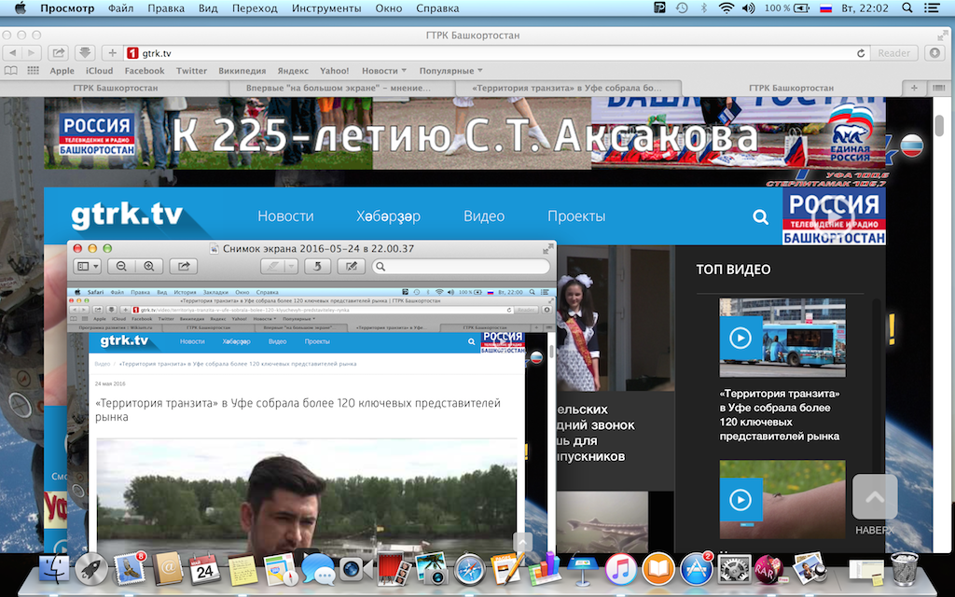Open the App Store from the Dock
955x597 pixels.
coord(697,567)
